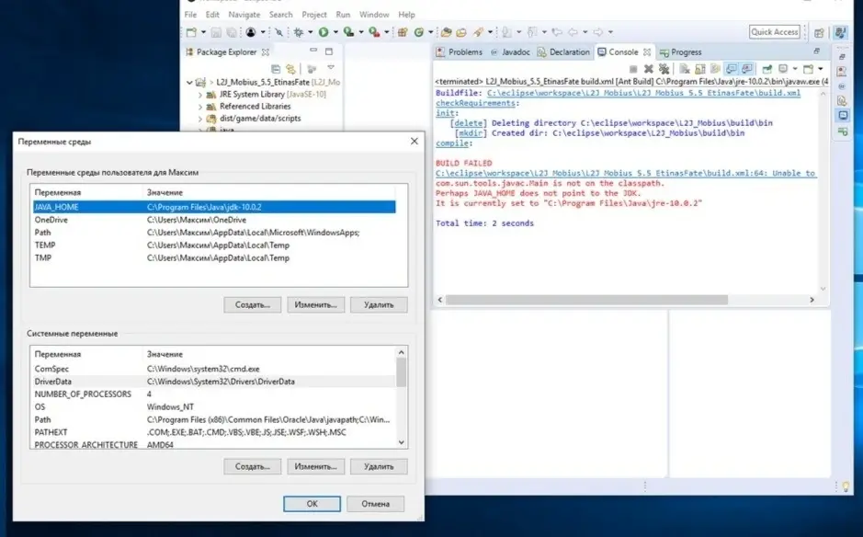Switch to the Progress tab
The image size is (863, 537).
pos(681,52)
